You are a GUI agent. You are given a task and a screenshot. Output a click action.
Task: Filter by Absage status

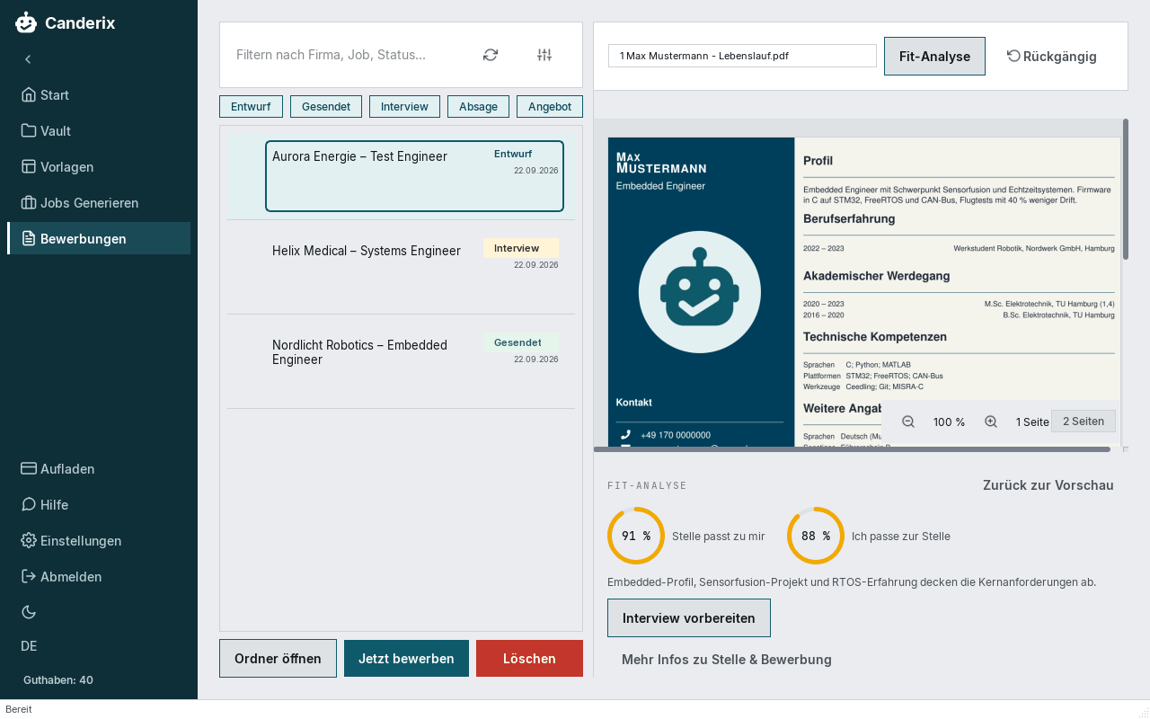(x=478, y=106)
